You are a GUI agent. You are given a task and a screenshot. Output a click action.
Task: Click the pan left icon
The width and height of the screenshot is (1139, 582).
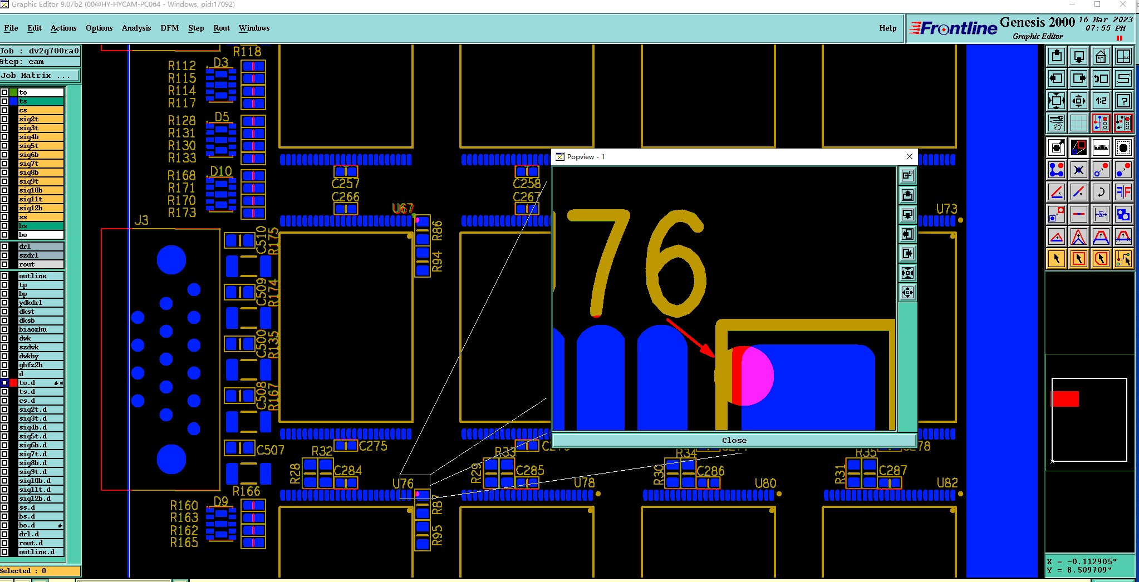click(x=1057, y=78)
